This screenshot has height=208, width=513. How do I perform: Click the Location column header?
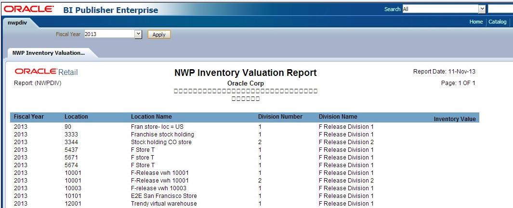click(x=76, y=117)
